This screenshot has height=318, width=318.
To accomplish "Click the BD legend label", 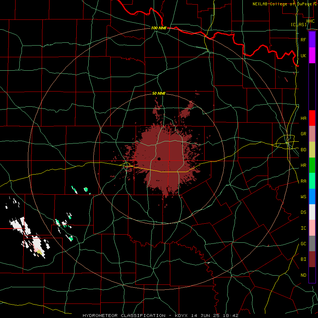I will click(303, 150).
